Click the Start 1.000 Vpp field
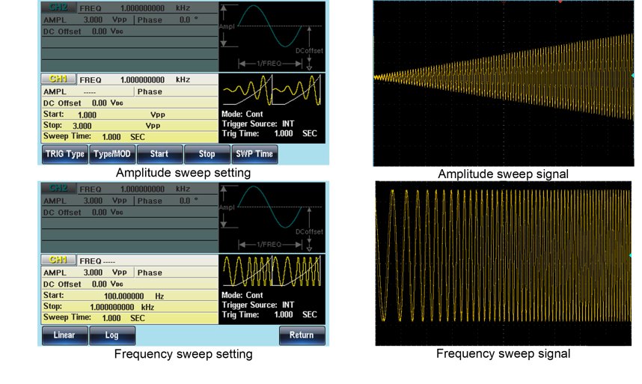Viewport: 642px width, 384px height. [129, 115]
